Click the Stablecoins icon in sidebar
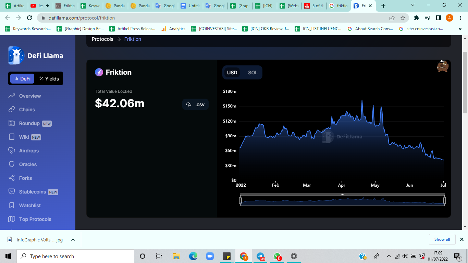 pyautogui.click(x=12, y=192)
